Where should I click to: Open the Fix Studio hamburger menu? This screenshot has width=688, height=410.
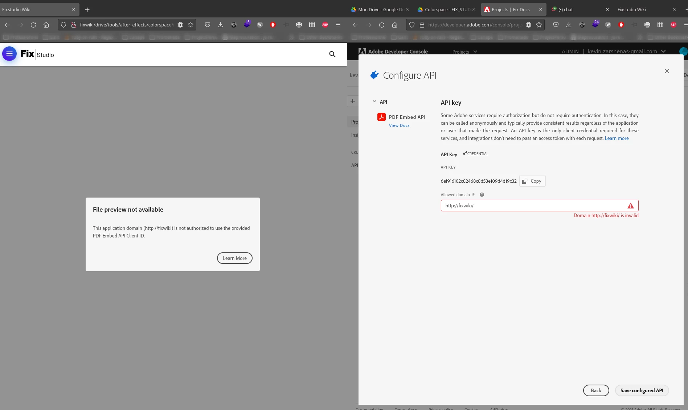[x=9, y=54]
